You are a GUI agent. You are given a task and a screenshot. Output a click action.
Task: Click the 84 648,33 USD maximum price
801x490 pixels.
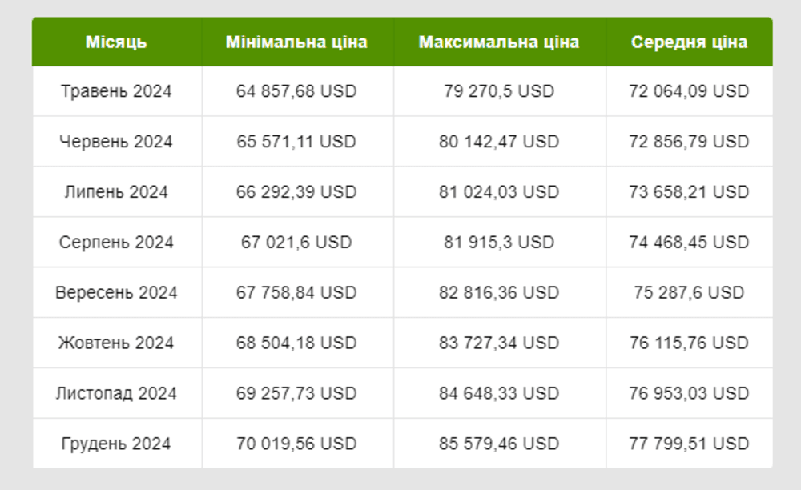499,393
